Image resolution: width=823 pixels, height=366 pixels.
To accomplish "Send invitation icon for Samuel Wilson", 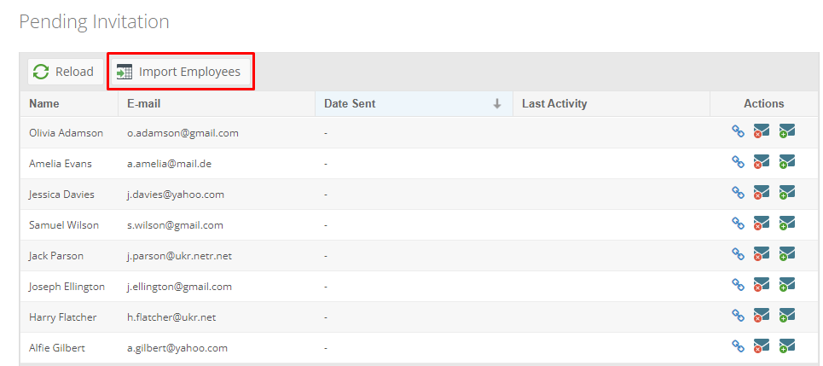I will (787, 224).
